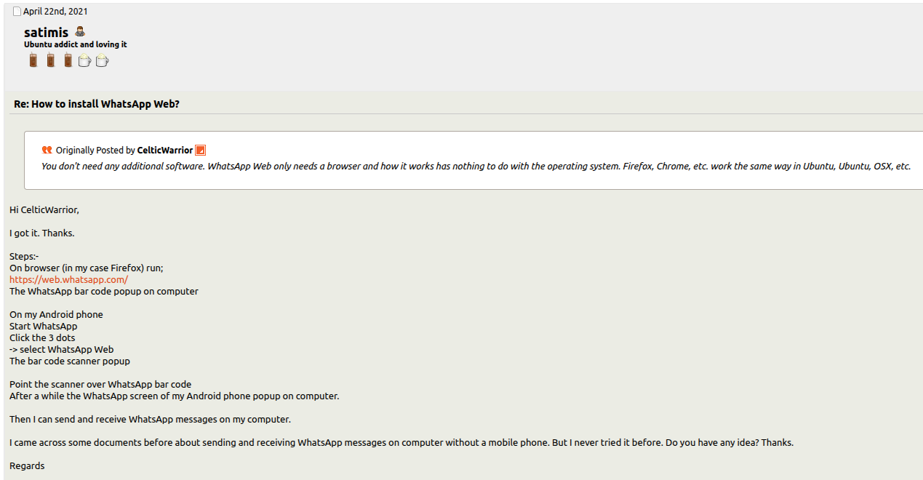Click the user status icon next to satimis

(x=80, y=32)
